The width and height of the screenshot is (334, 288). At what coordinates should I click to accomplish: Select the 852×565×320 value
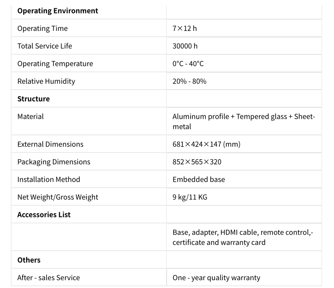coord(197,162)
